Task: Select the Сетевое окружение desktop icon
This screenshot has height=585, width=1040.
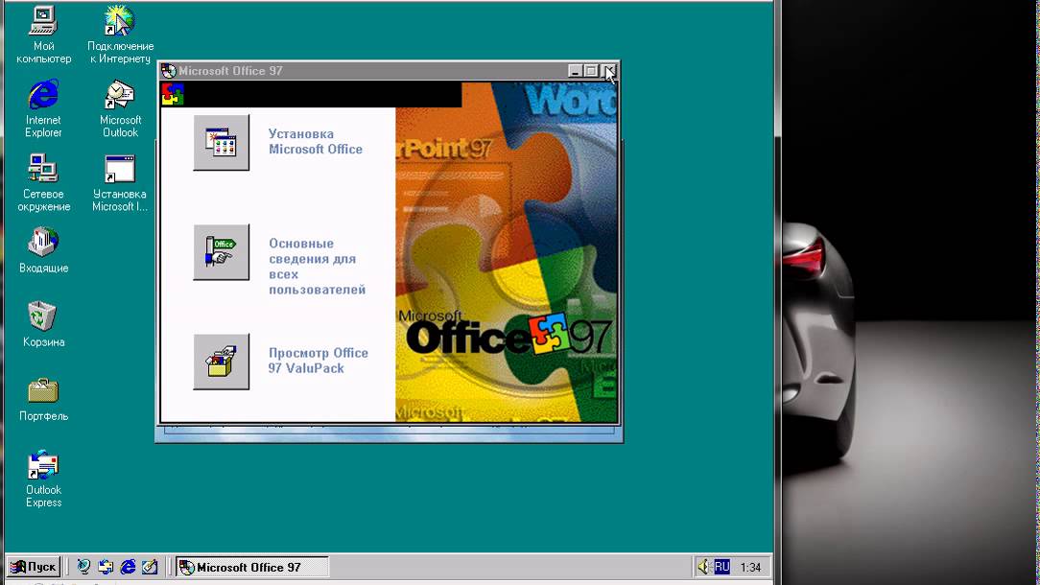Action: (x=43, y=183)
